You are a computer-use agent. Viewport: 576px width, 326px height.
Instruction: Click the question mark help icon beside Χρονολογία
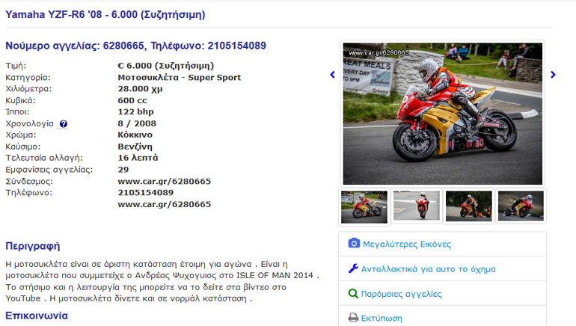point(64,123)
